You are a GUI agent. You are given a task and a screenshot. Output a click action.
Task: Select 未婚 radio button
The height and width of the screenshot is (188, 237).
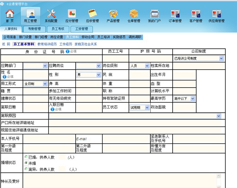pos(26,163)
